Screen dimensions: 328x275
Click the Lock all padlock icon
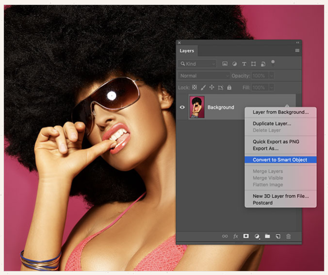(x=229, y=87)
